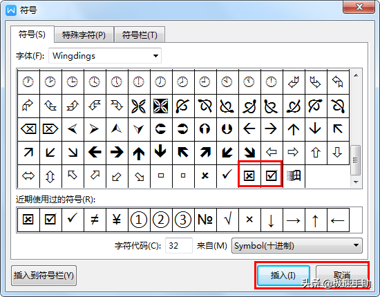
Task: Select circled number 1 in recent symbols
Action: [x=139, y=220]
